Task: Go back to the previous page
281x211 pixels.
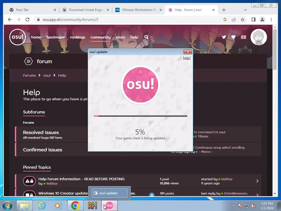Action: (x=10, y=20)
